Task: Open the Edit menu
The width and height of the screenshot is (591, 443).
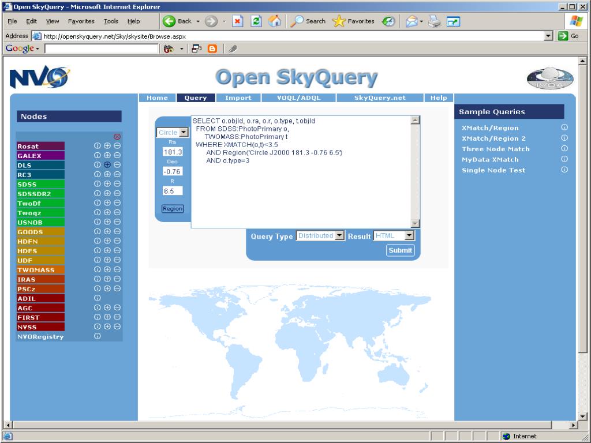Action: [31, 21]
